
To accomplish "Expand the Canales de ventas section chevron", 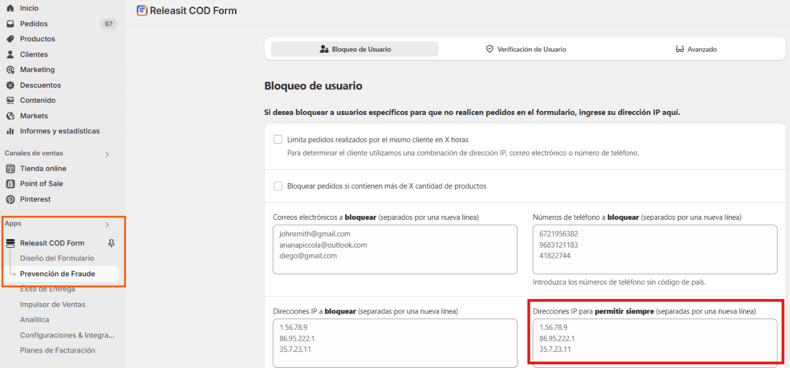I will 107,154.
